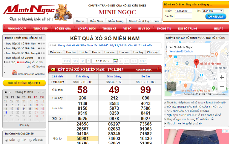
Task: Select the Thứ hai day tab
Action: 71,52
